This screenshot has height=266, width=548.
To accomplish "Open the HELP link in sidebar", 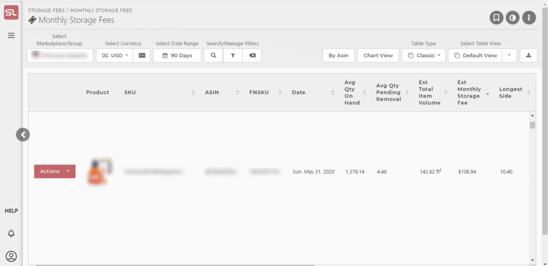I will click(11, 211).
